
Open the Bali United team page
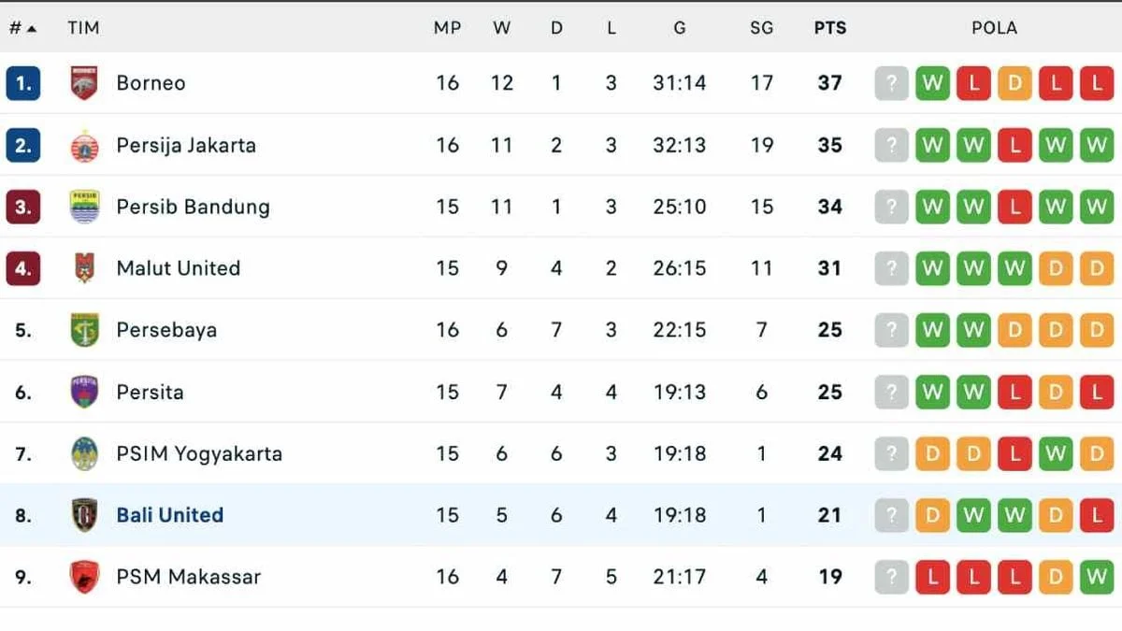[x=170, y=515]
